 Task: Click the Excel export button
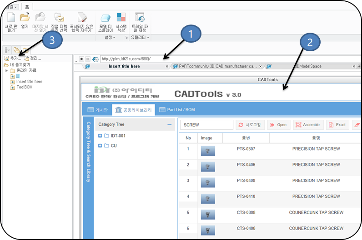337,125
